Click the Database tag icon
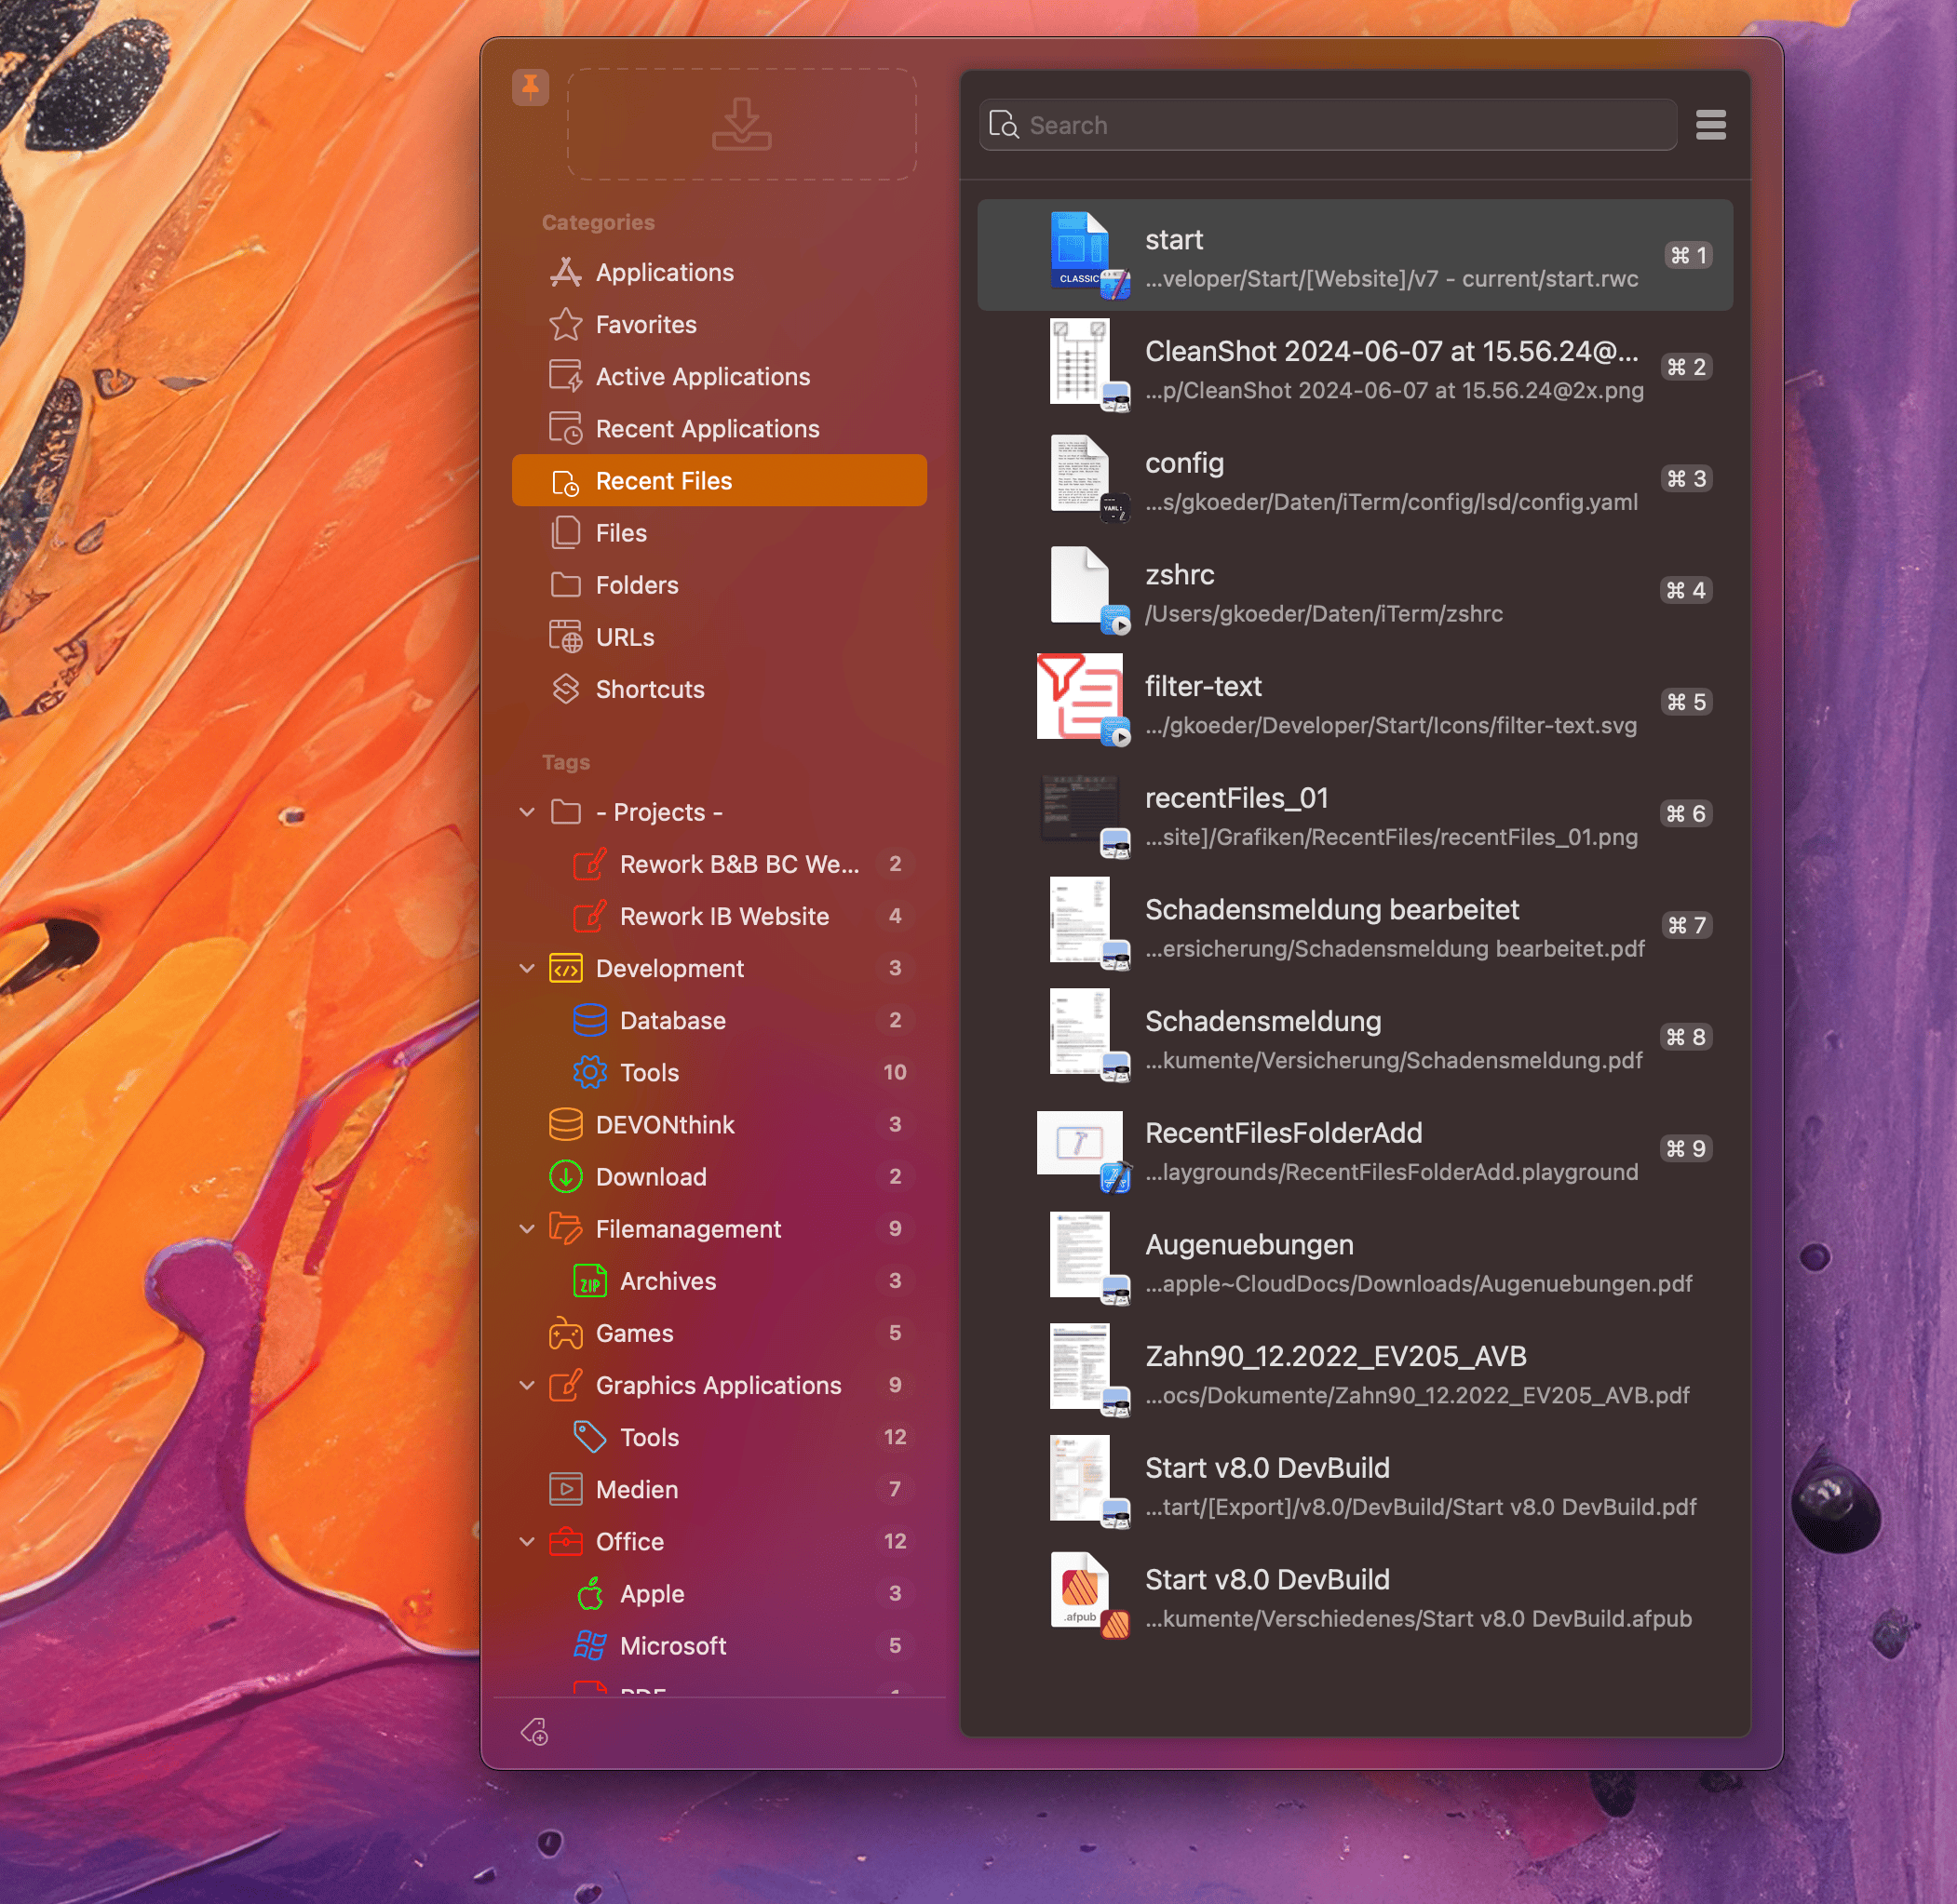1957x1904 pixels. pos(589,1020)
